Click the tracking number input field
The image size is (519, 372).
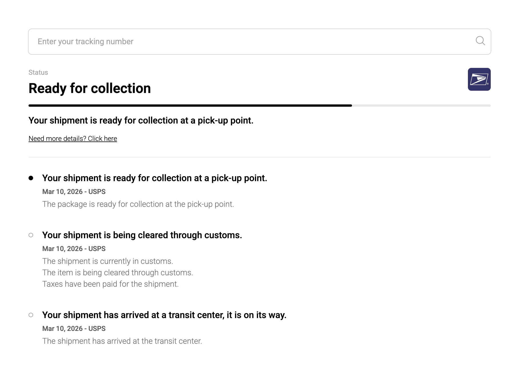(x=200, y=41)
